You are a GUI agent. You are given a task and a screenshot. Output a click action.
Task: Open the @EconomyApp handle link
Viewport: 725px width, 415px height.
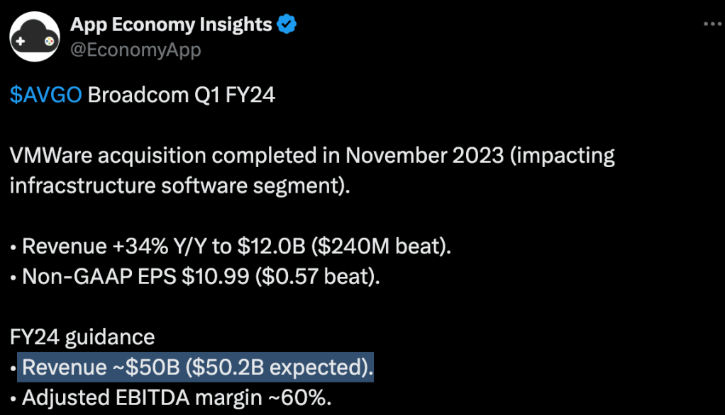(x=135, y=50)
